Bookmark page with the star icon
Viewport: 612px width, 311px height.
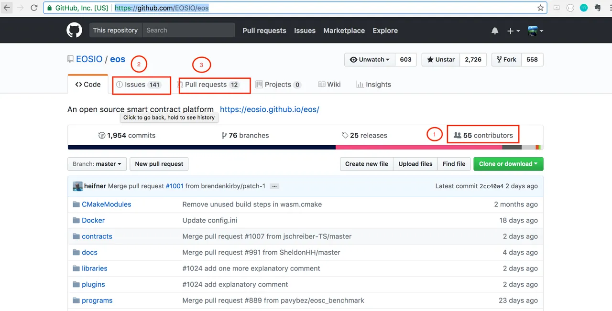pyautogui.click(x=541, y=8)
